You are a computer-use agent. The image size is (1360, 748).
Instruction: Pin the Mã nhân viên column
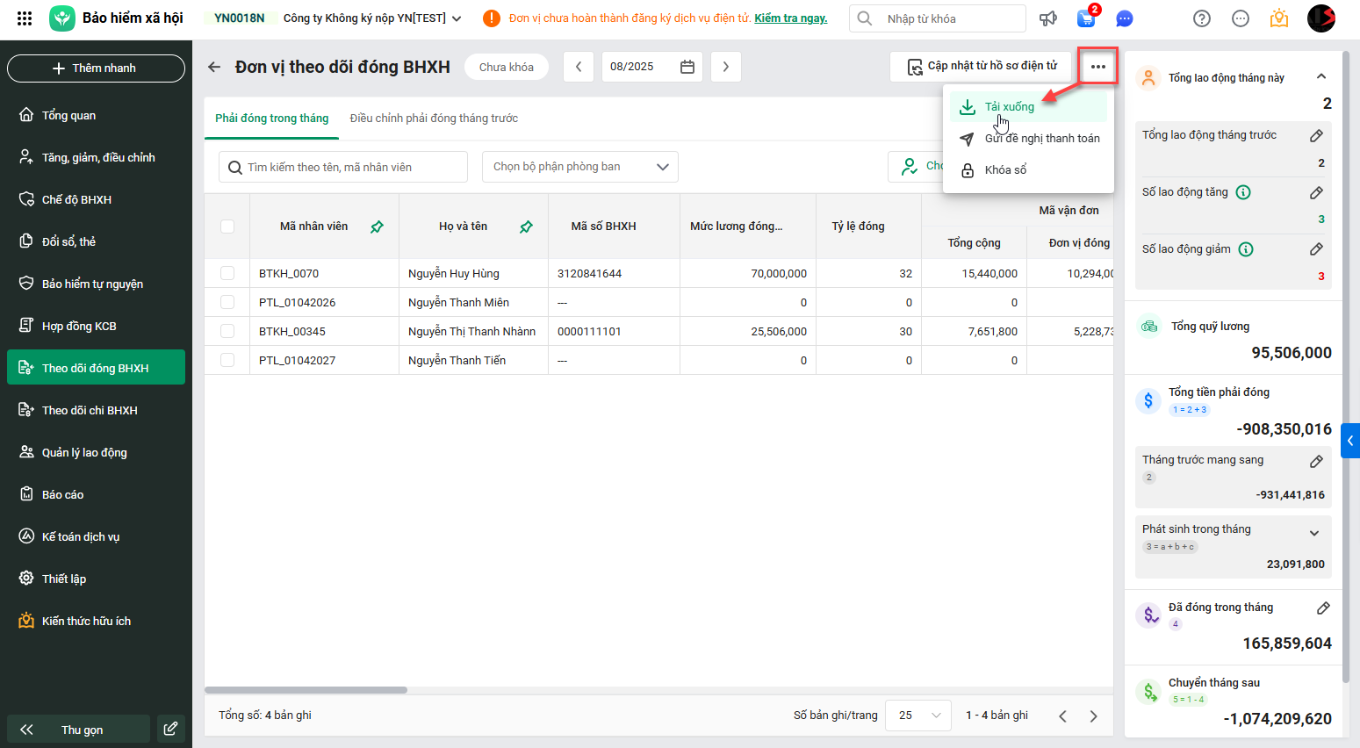click(x=377, y=227)
